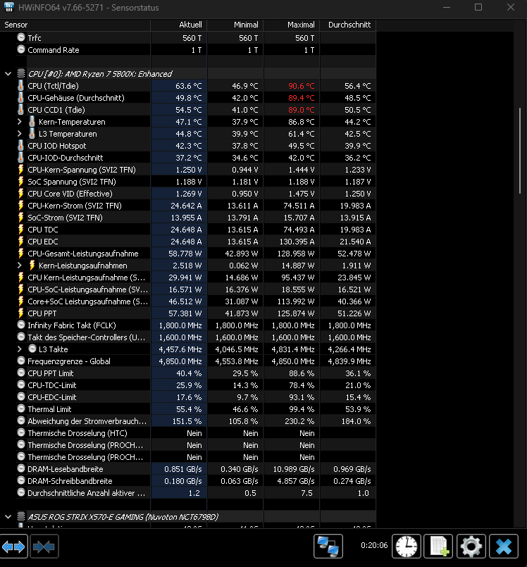Click chip icon of AMD Ryzen 7 5800X group
Screen dimensions: 527x567
click(21, 74)
